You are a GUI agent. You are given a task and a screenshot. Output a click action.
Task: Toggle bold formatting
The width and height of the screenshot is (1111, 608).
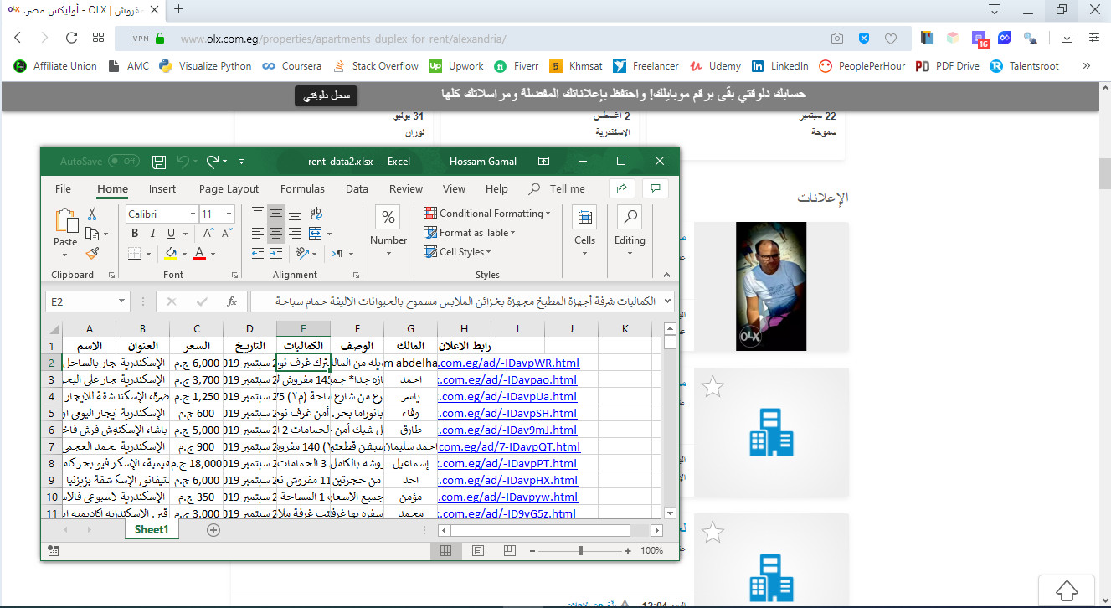pyautogui.click(x=135, y=233)
